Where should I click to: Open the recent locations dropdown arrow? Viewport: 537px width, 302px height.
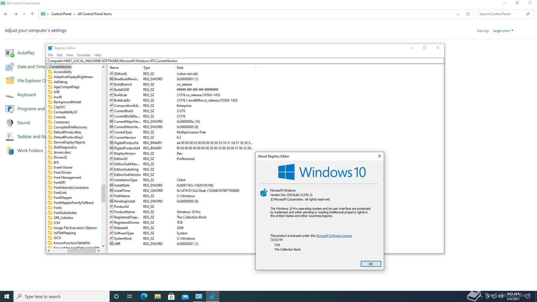tap(24, 14)
